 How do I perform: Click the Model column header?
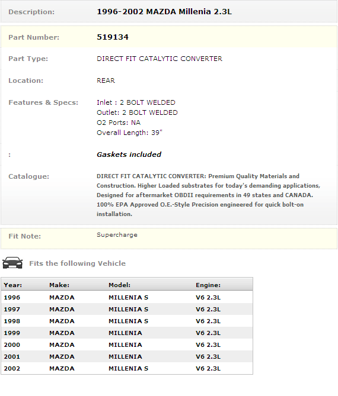coord(119,285)
